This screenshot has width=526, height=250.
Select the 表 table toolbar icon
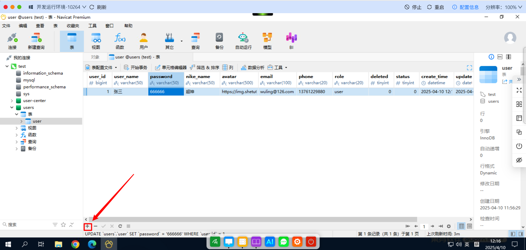click(x=72, y=41)
